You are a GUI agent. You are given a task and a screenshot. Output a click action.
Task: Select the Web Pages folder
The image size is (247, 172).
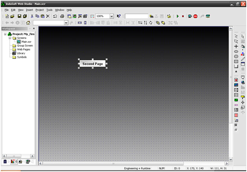tap(24, 49)
